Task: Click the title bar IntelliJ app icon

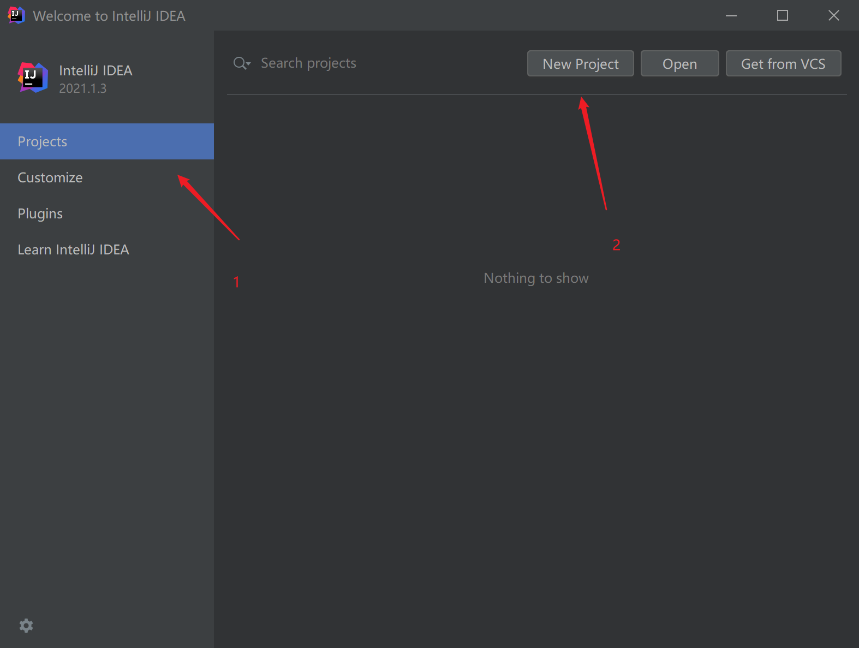Action: click(x=16, y=15)
